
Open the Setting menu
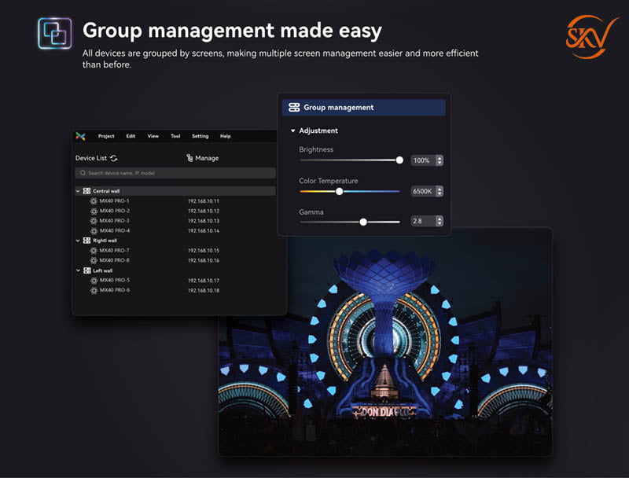(x=200, y=136)
